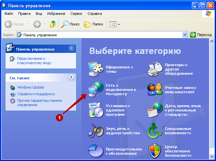Open the Performance pie chart icon
The height and width of the screenshot is (161, 216).
95,151
